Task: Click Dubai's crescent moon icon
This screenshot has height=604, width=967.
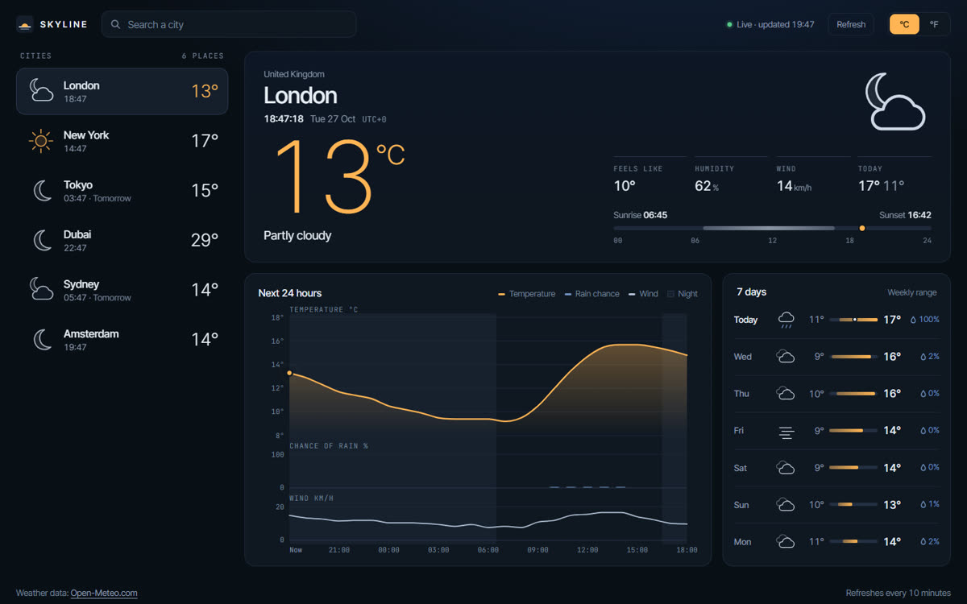Action: (x=42, y=240)
